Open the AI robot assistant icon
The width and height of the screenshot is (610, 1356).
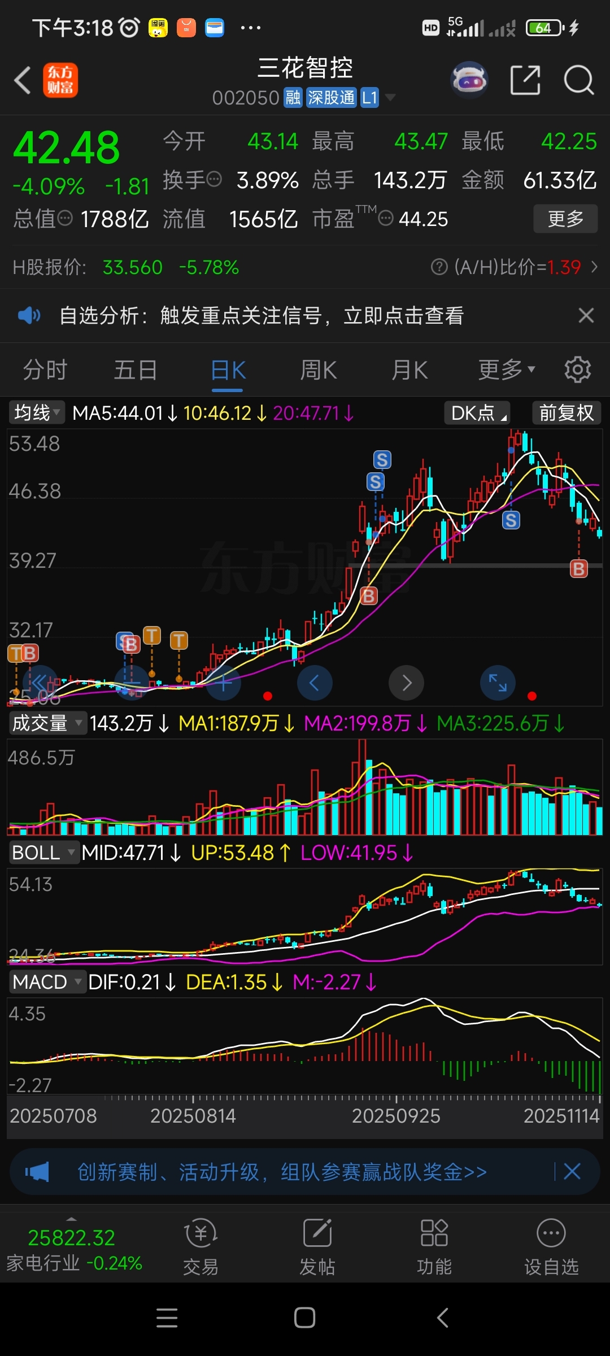469,80
